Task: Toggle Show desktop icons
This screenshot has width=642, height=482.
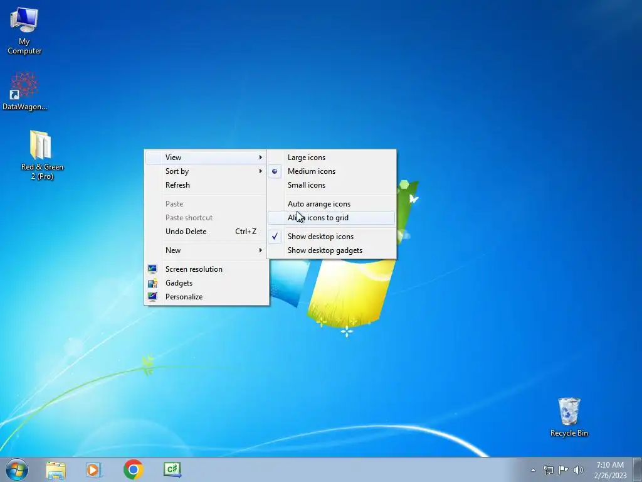Action: [x=331, y=237]
